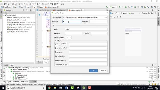Screen dimensions: 160x90
Task: Open the File menu
Action: pyautogui.click(x=2, y=4)
